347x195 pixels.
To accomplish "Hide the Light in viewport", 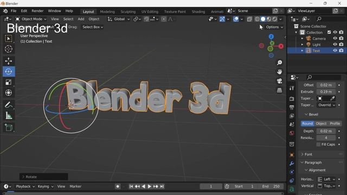I will 335,44.
